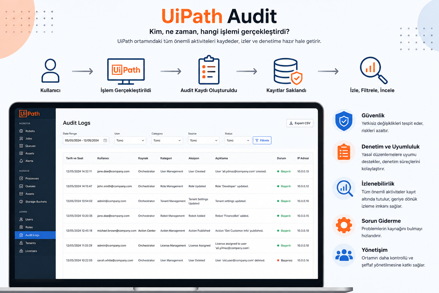Click the Yönetişim people group icon

pyautogui.click(x=344, y=255)
